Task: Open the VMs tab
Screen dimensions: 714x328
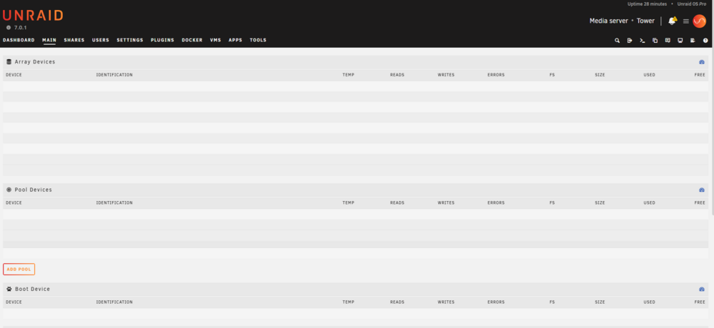Action: click(x=216, y=40)
